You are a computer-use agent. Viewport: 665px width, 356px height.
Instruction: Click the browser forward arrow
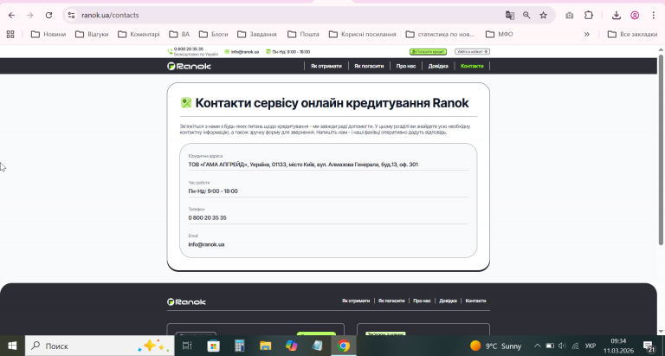(29, 16)
